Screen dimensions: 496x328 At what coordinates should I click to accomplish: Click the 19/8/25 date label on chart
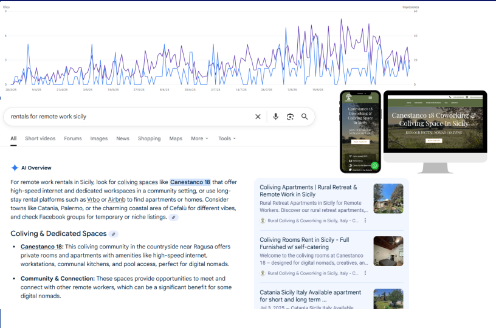317,90
